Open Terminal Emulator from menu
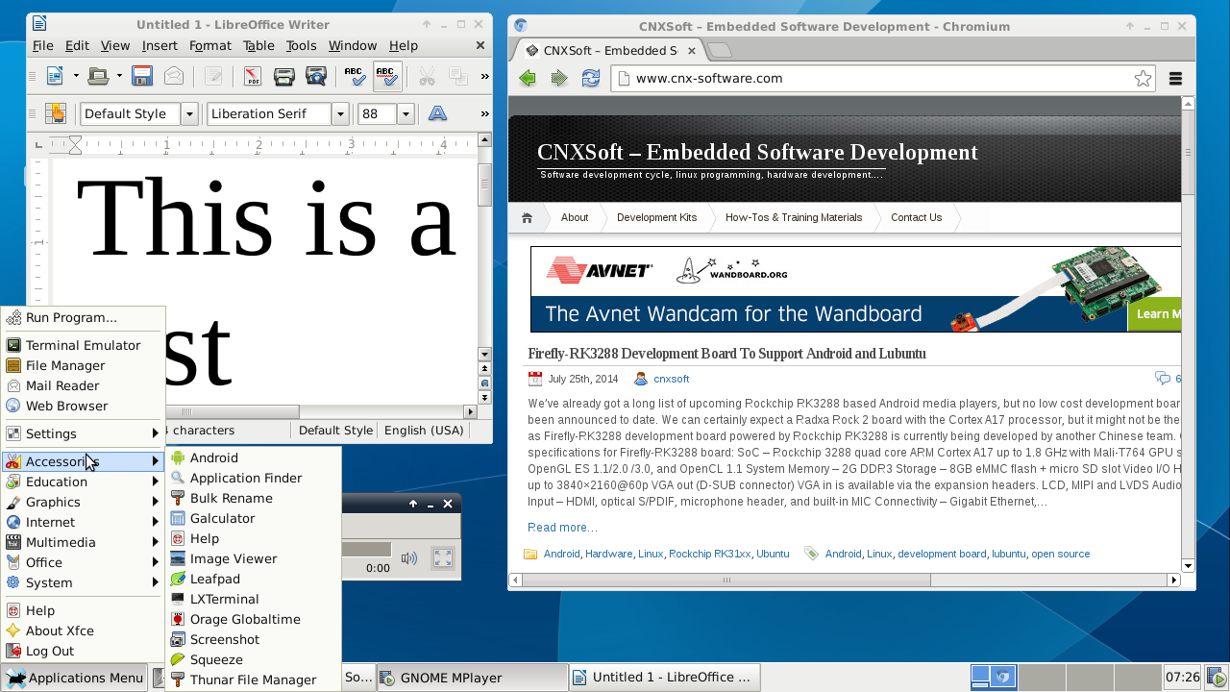This screenshot has width=1230, height=692. click(x=82, y=345)
